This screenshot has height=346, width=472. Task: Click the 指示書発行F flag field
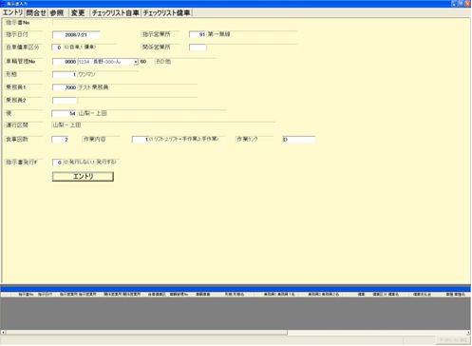(x=57, y=163)
